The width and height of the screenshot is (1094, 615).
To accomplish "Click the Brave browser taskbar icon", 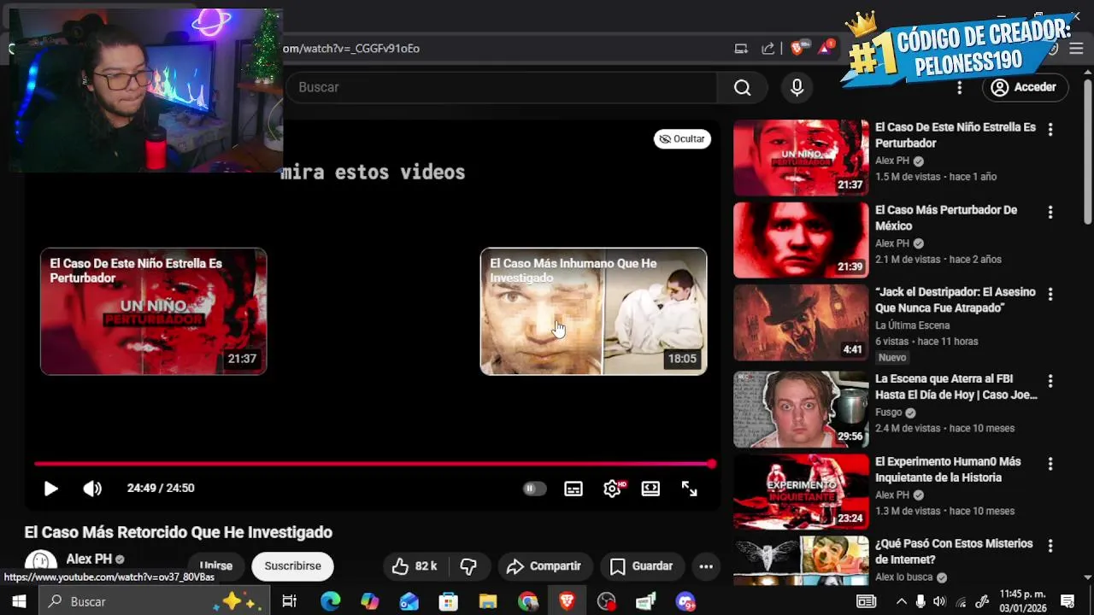I will 567,601.
